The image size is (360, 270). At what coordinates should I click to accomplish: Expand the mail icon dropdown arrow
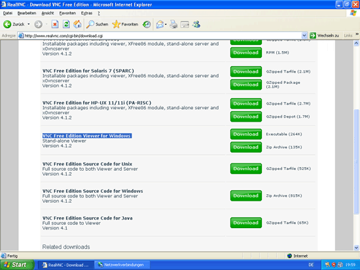pos(166,24)
